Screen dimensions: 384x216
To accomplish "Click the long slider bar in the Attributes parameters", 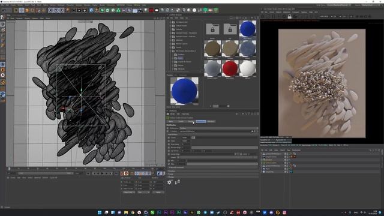I will tap(224, 148).
